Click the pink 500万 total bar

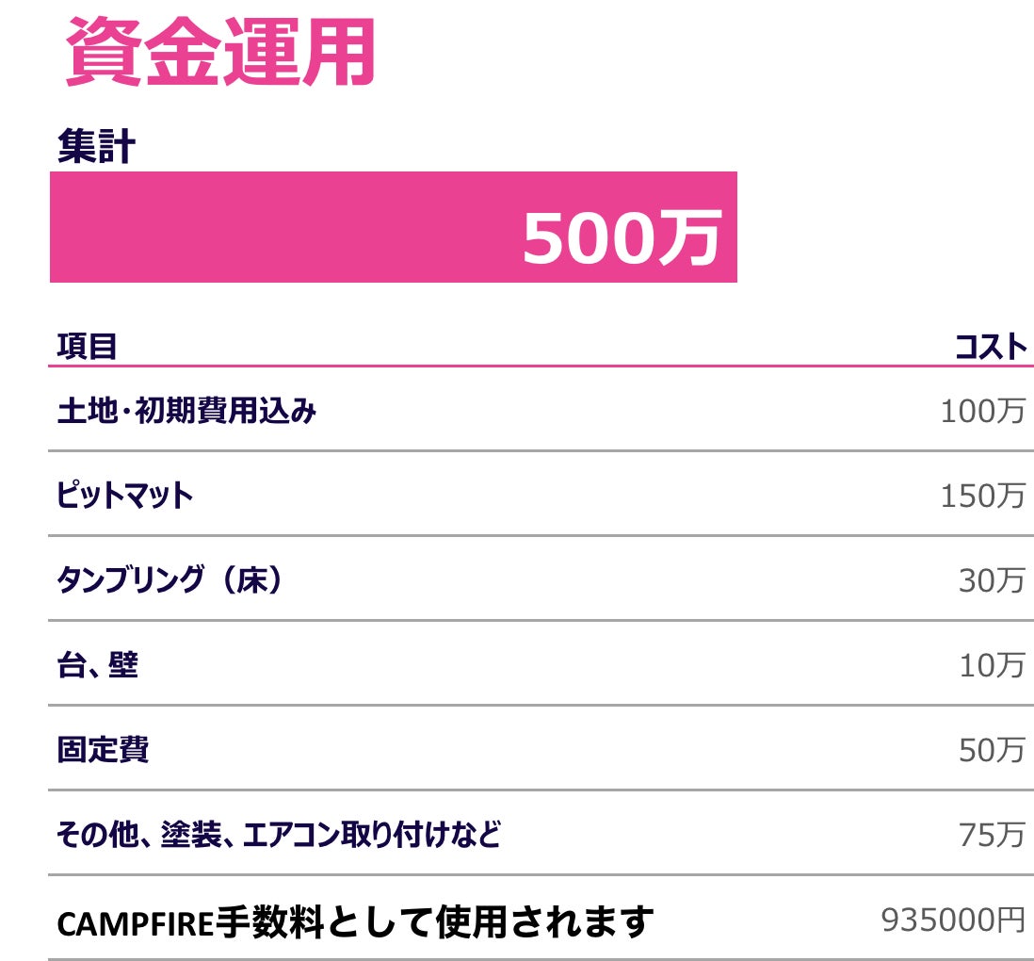393,227
